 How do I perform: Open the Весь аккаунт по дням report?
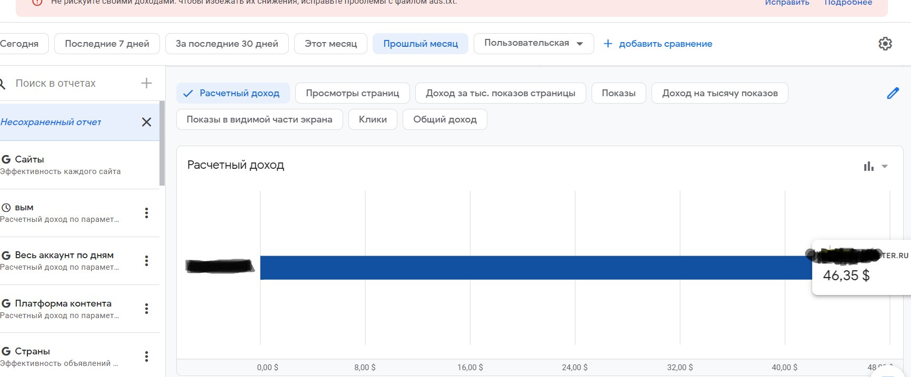tap(79, 261)
